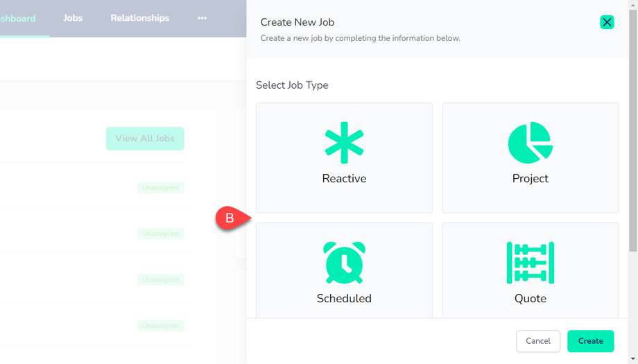This screenshot has width=638, height=364.
Task: Click the second Unassigned badge
Action: point(161,234)
